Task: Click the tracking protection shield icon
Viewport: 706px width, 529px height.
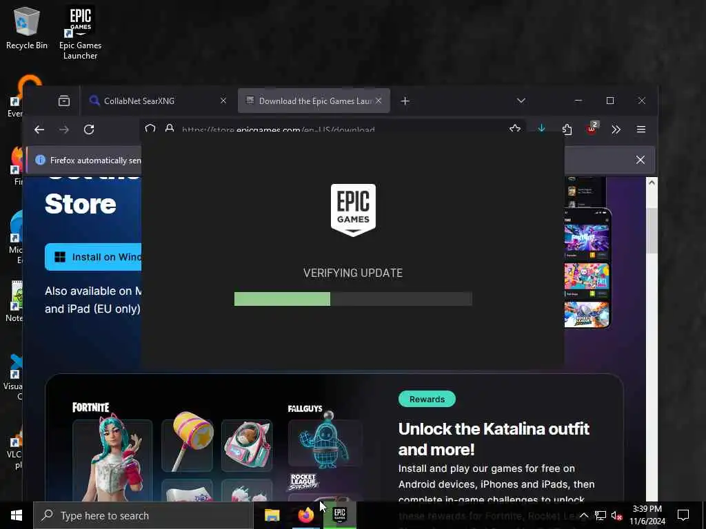Action: pyautogui.click(x=150, y=129)
